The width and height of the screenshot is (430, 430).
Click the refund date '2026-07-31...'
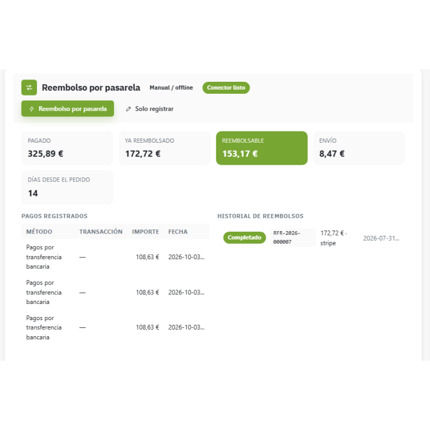(381, 238)
